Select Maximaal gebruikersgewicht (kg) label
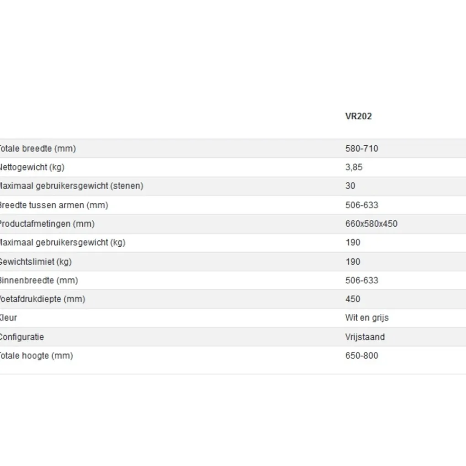This screenshot has width=466, height=466. pos(62,243)
